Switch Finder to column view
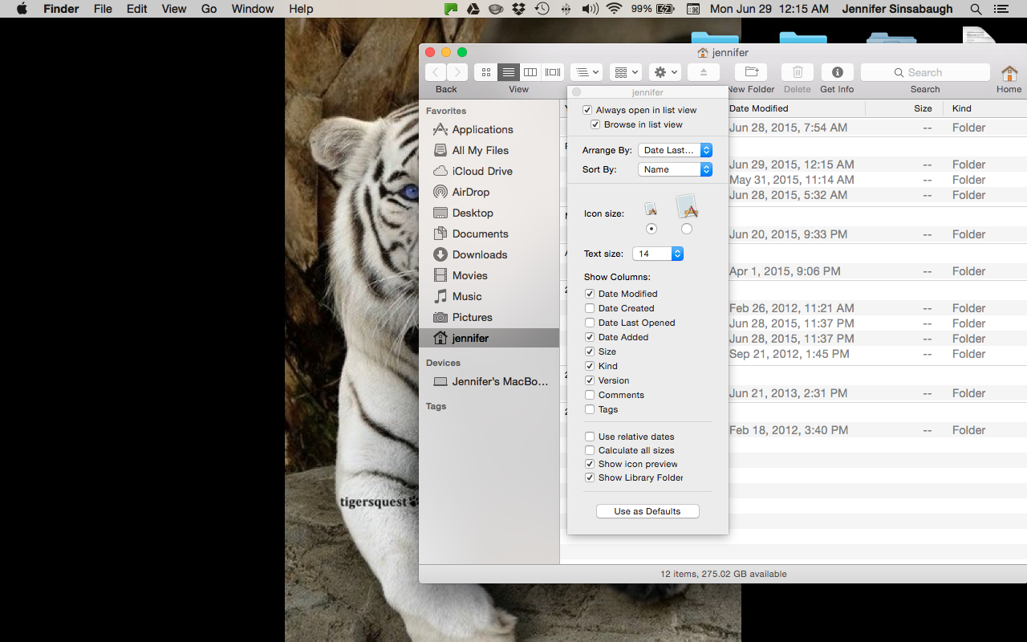This screenshot has height=642, width=1027. (x=530, y=72)
